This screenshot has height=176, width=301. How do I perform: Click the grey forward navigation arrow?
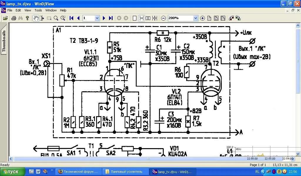126,18
